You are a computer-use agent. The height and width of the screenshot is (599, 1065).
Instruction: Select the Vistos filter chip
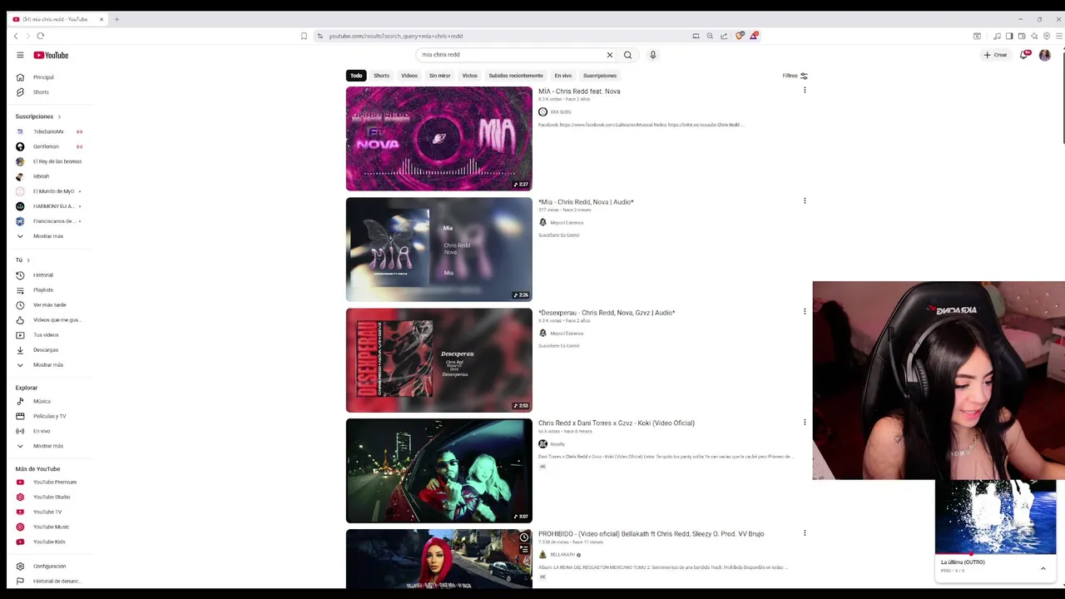(470, 76)
